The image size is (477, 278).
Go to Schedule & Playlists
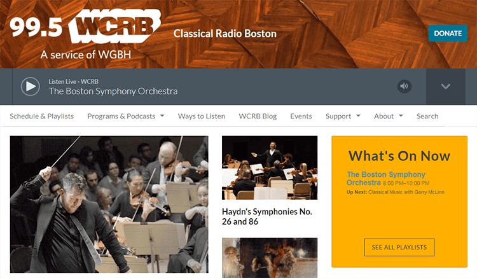[42, 116]
